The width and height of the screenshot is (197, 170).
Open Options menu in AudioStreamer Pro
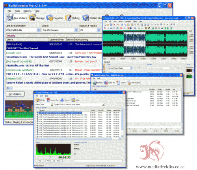pyautogui.click(x=27, y=11)
